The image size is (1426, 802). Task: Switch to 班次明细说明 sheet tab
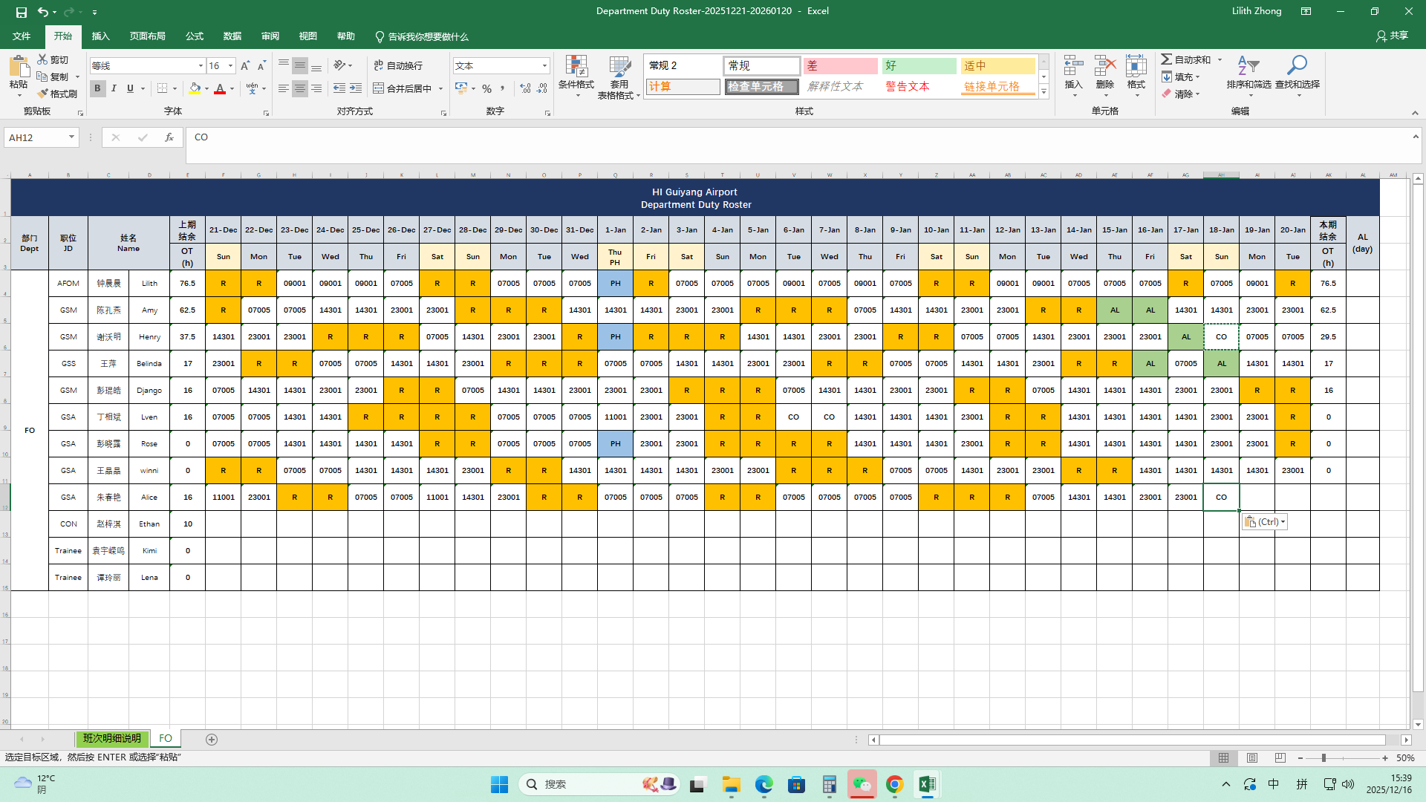111,739
